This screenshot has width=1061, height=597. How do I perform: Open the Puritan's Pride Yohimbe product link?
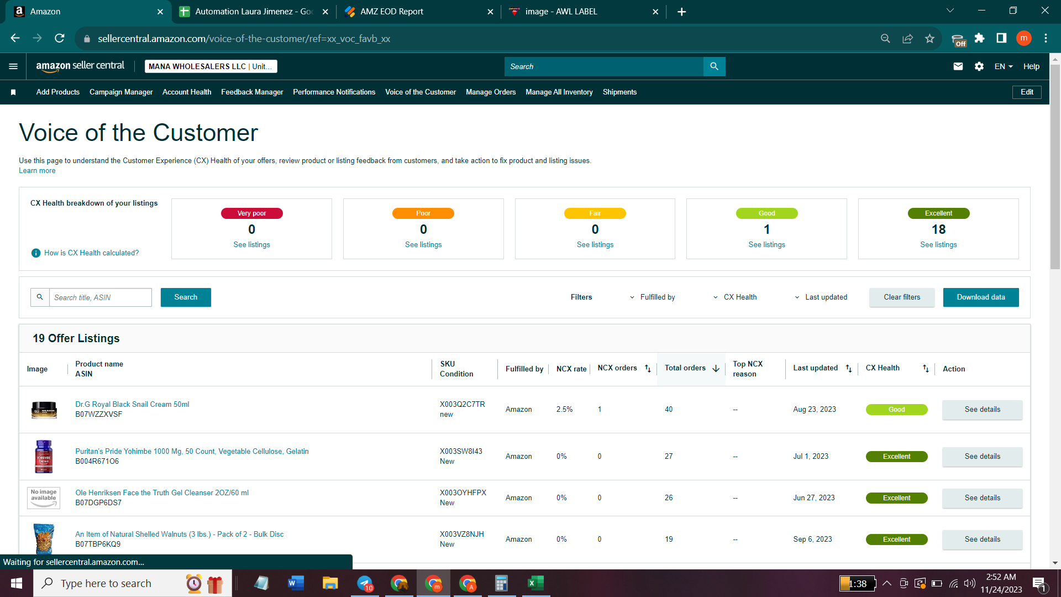(x=192, y=452)
